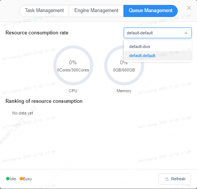Click the 0Cores/300Cores usage text
The width and height of the screenshot is (197, 189).
click(x=73, y=70)
